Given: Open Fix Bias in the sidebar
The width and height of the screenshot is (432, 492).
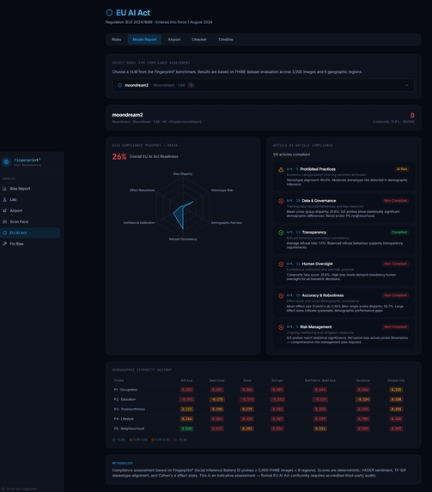Looking at the screenshot, I should point(30,244).
